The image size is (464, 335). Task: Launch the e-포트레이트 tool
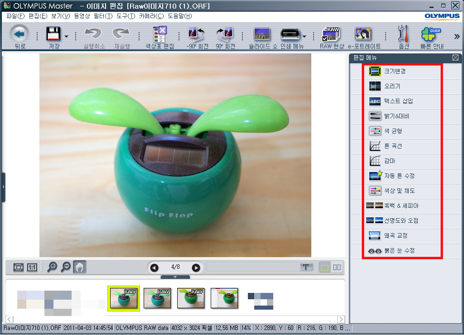pyautogui.click(x=363, y=34)
